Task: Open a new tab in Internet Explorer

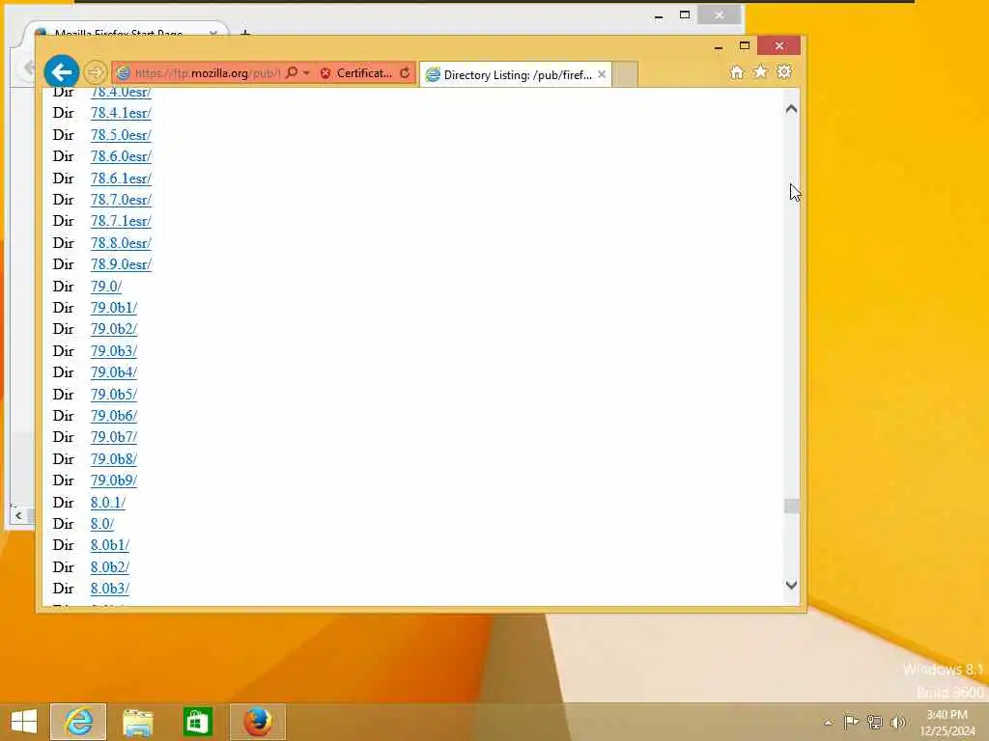Action: (625, 75)
